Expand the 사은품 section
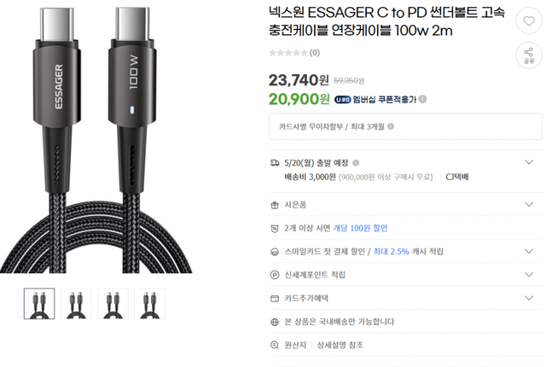Viewport: 546px width, 367px height. [529, 204]
